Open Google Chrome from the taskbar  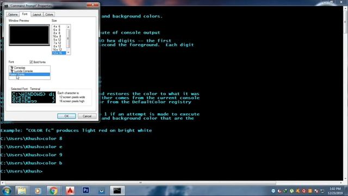(53, 191)
